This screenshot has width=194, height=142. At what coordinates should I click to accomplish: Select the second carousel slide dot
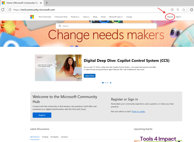pos(105,83)
